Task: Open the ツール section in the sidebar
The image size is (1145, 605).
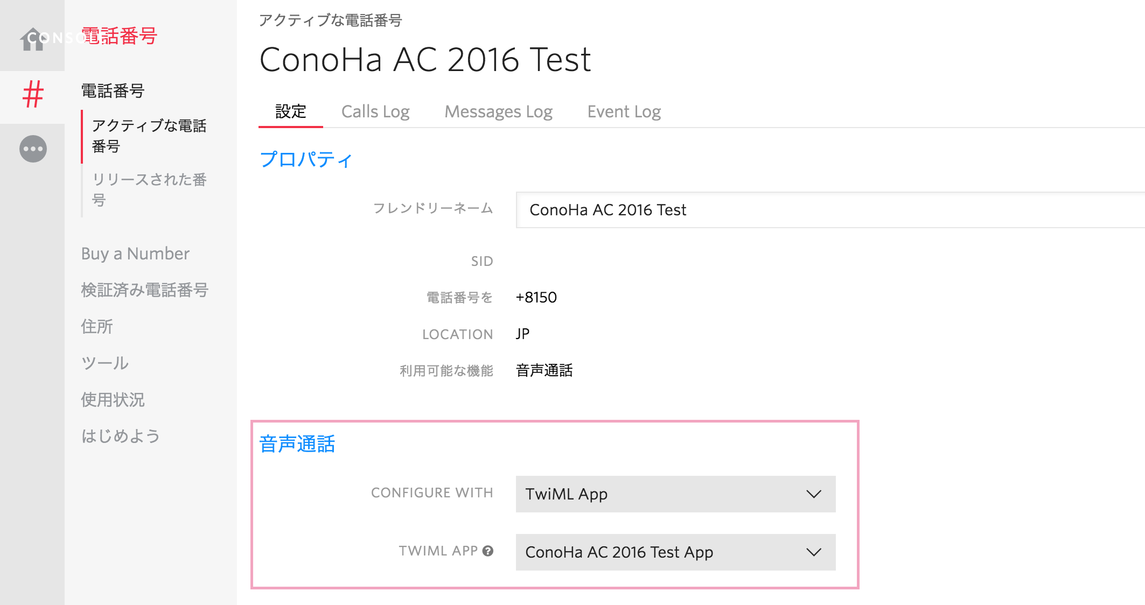Action: [104, 362]
